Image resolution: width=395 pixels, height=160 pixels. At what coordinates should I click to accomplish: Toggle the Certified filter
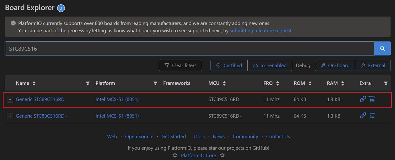[x=229, y=65]
